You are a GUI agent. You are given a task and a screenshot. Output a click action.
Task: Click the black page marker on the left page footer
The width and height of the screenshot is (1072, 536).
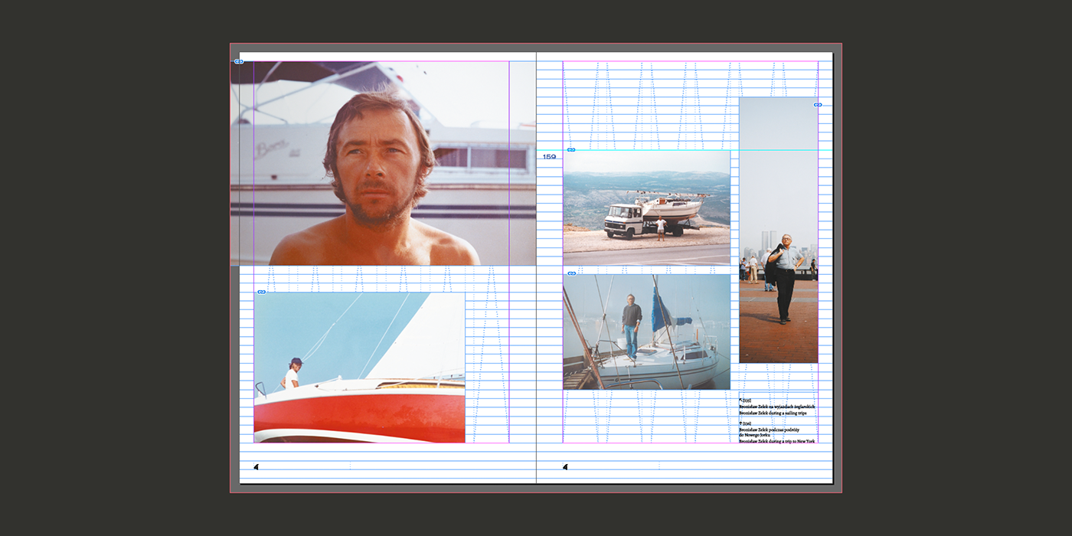(x=256, y=466)
